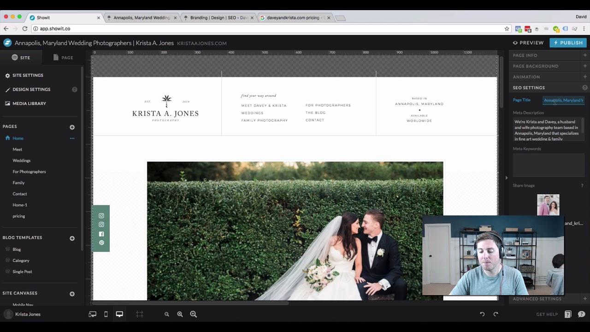
Task: Click 'The Blog' nav text on canvas
Action: [315, 113]
